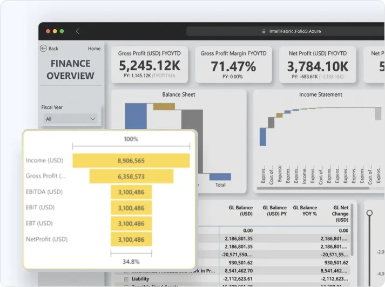This screenshot has height=287, width=385.
Task: Click the circled Back arrow icon
Action: 43,49
